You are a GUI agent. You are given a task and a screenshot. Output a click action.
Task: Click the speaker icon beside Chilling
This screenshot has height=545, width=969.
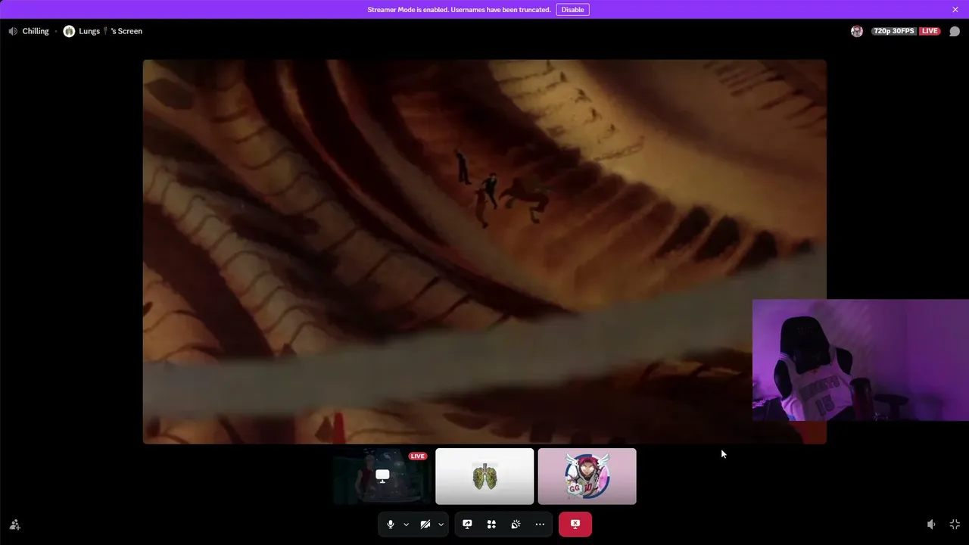point(13,31)
